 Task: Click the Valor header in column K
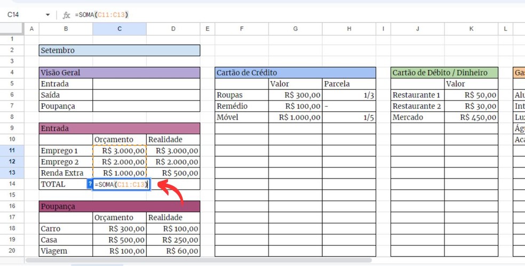click(471, 84)
